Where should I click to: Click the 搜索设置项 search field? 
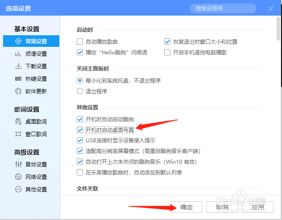point(223,8)
